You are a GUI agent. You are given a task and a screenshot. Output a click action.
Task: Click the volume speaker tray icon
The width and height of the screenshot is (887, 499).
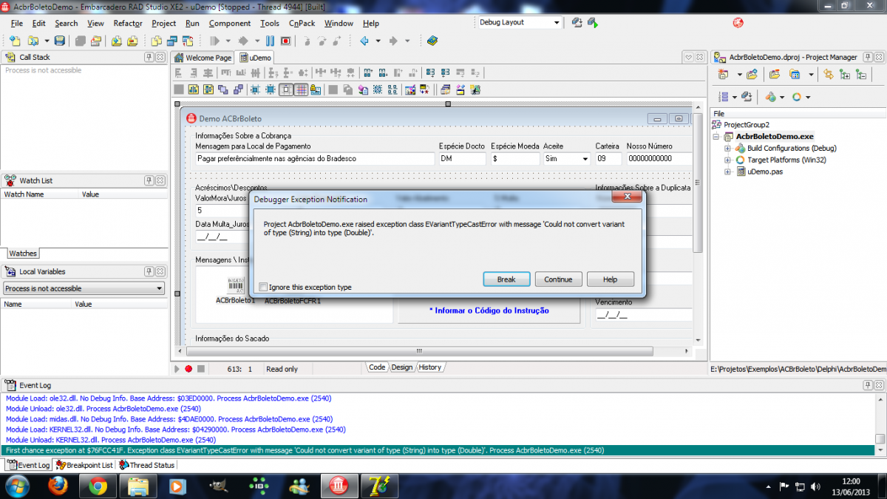[815, 486]
